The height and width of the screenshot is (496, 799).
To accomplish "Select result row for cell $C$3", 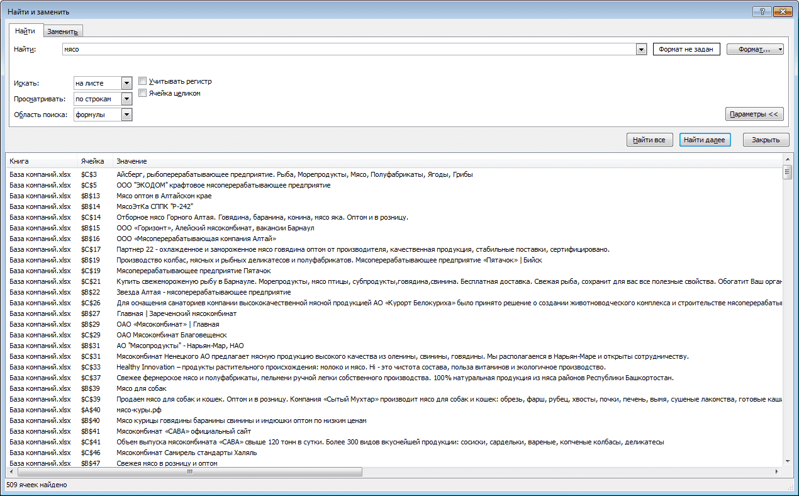I will [x=394, y=174].
